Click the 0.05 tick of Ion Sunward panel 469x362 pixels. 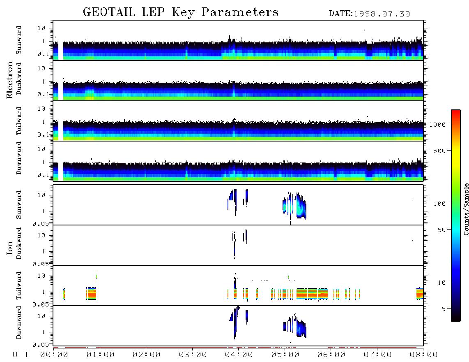(x=40, y=224)
